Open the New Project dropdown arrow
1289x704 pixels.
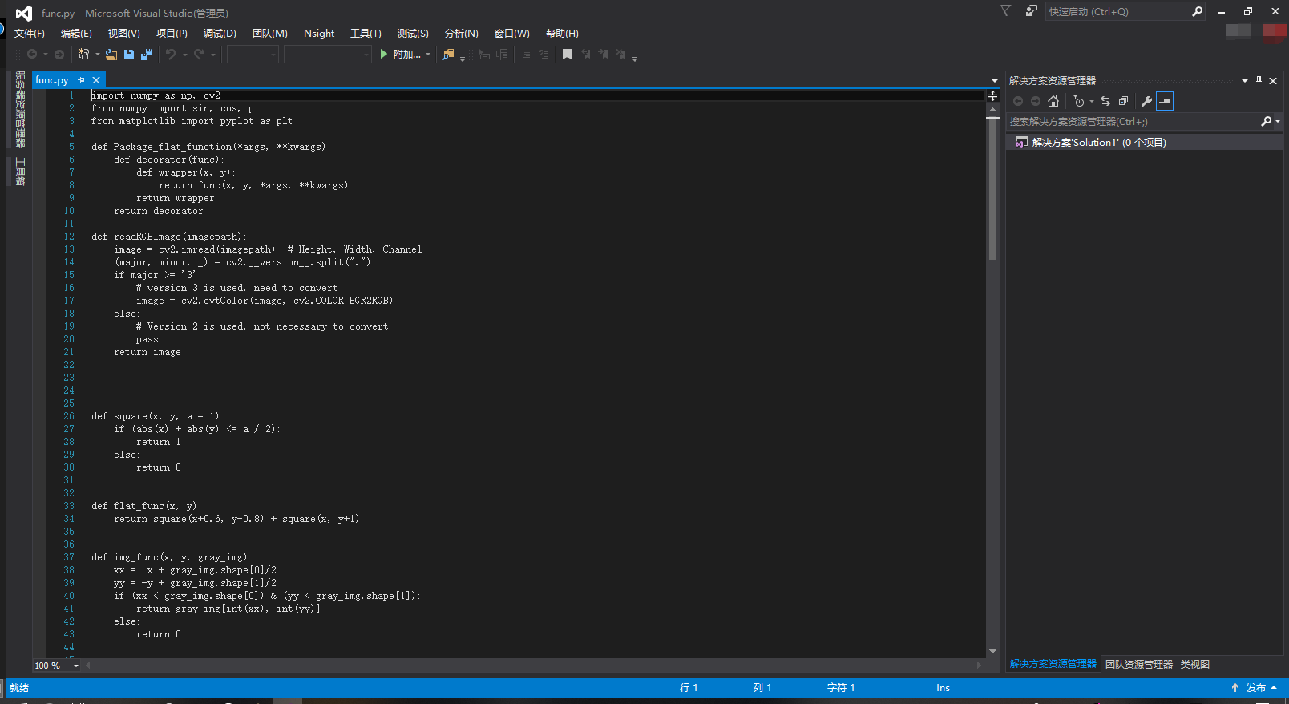(x=98, y=55)
